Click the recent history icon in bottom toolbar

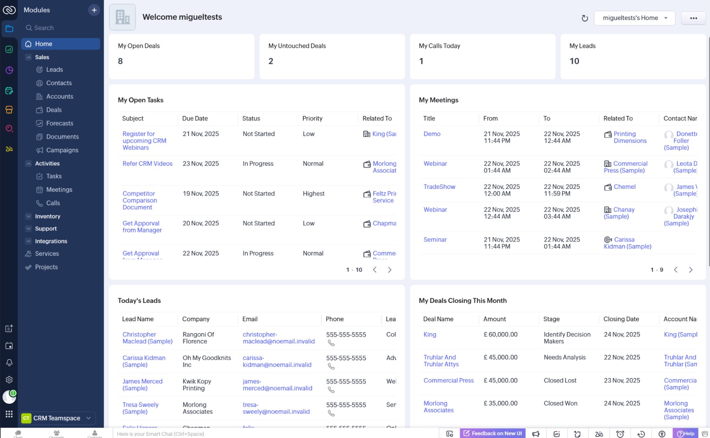(x=641, y=433)
